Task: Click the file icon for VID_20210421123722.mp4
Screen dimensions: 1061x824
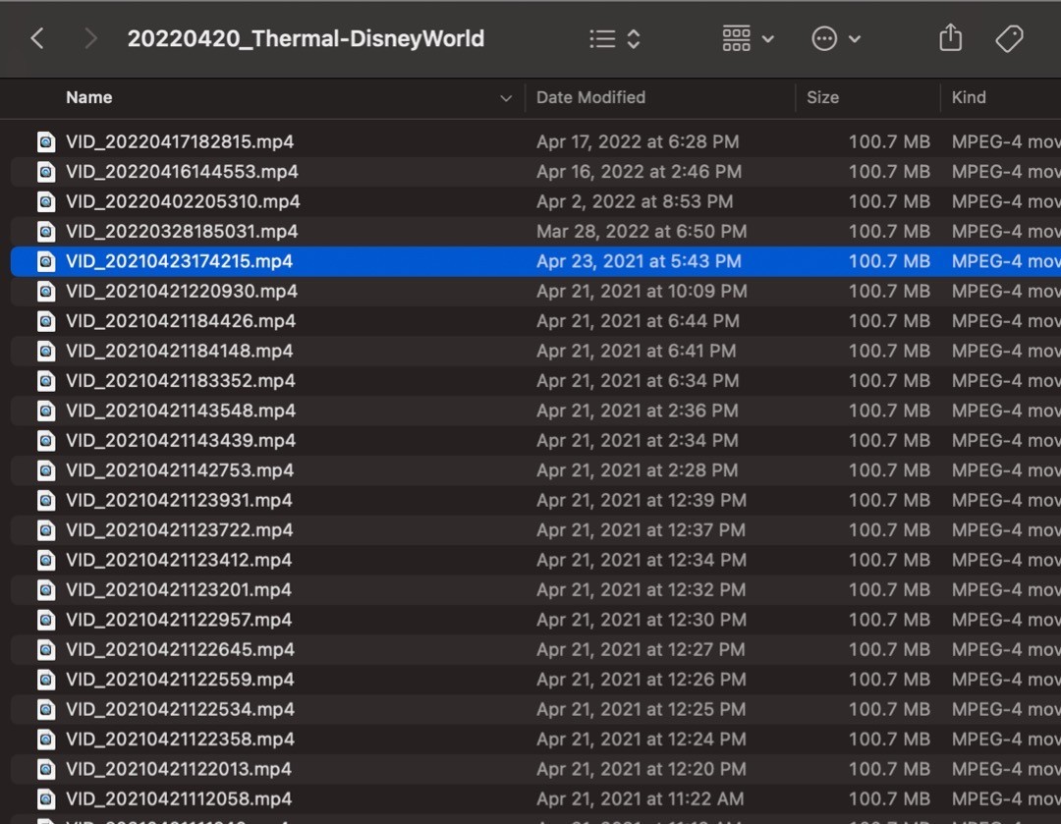Action: coord(46,529)
